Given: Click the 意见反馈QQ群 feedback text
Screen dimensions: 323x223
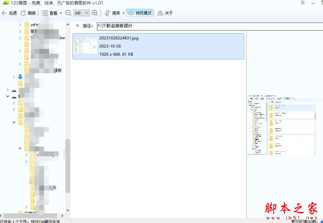Looking at the screenshot, I should click(304, 221).
